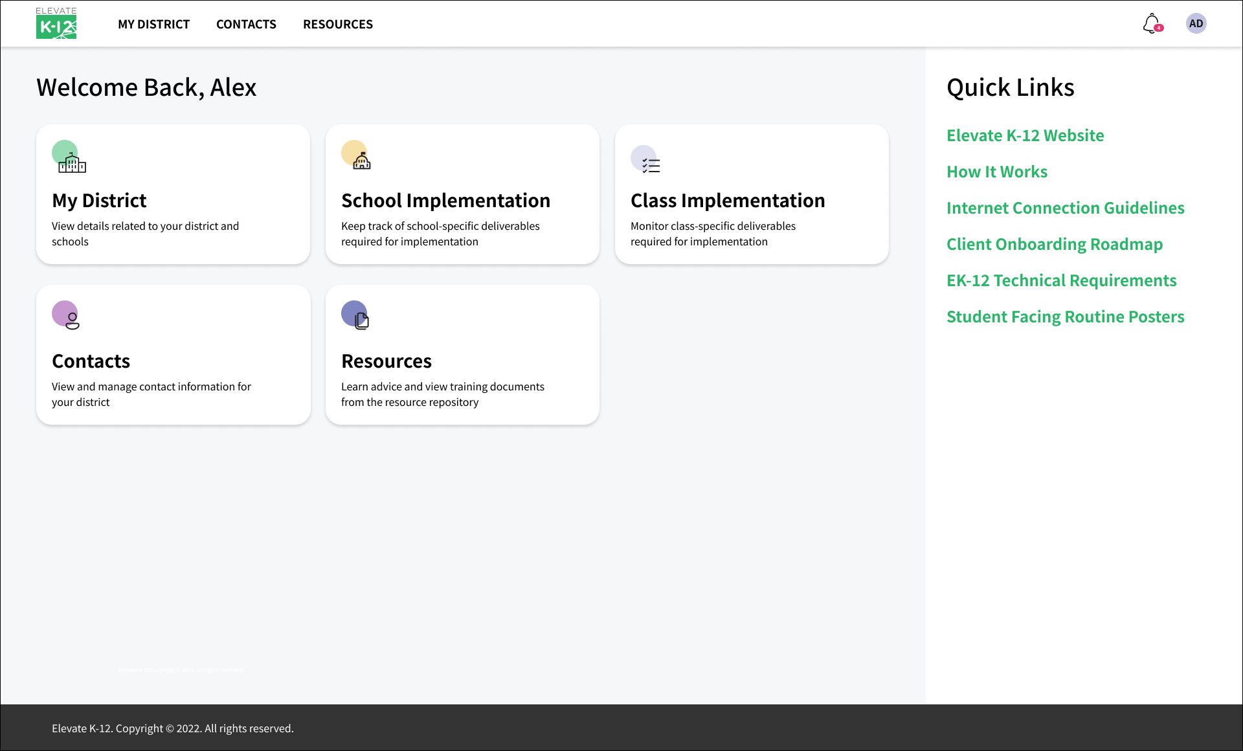Open Client Onboarding Roadmap link
Screen dimensions: 1243x751
click(x=1055, y=244)
